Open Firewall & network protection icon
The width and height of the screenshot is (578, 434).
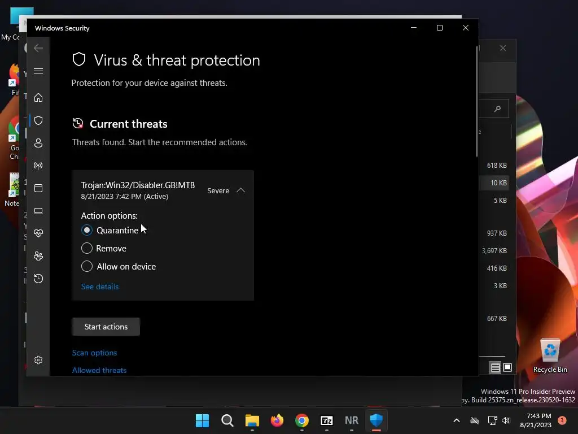pos(38,166)
